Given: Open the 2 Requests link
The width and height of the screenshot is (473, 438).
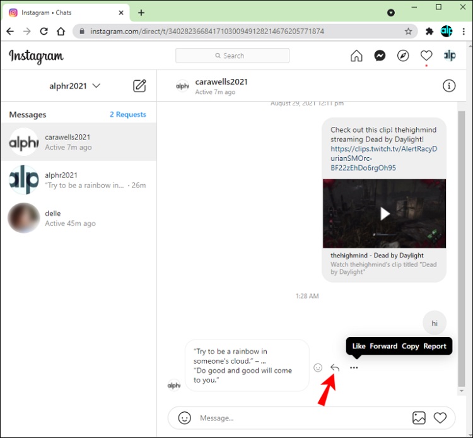Looking at the screenshot, I should [127, 114].
